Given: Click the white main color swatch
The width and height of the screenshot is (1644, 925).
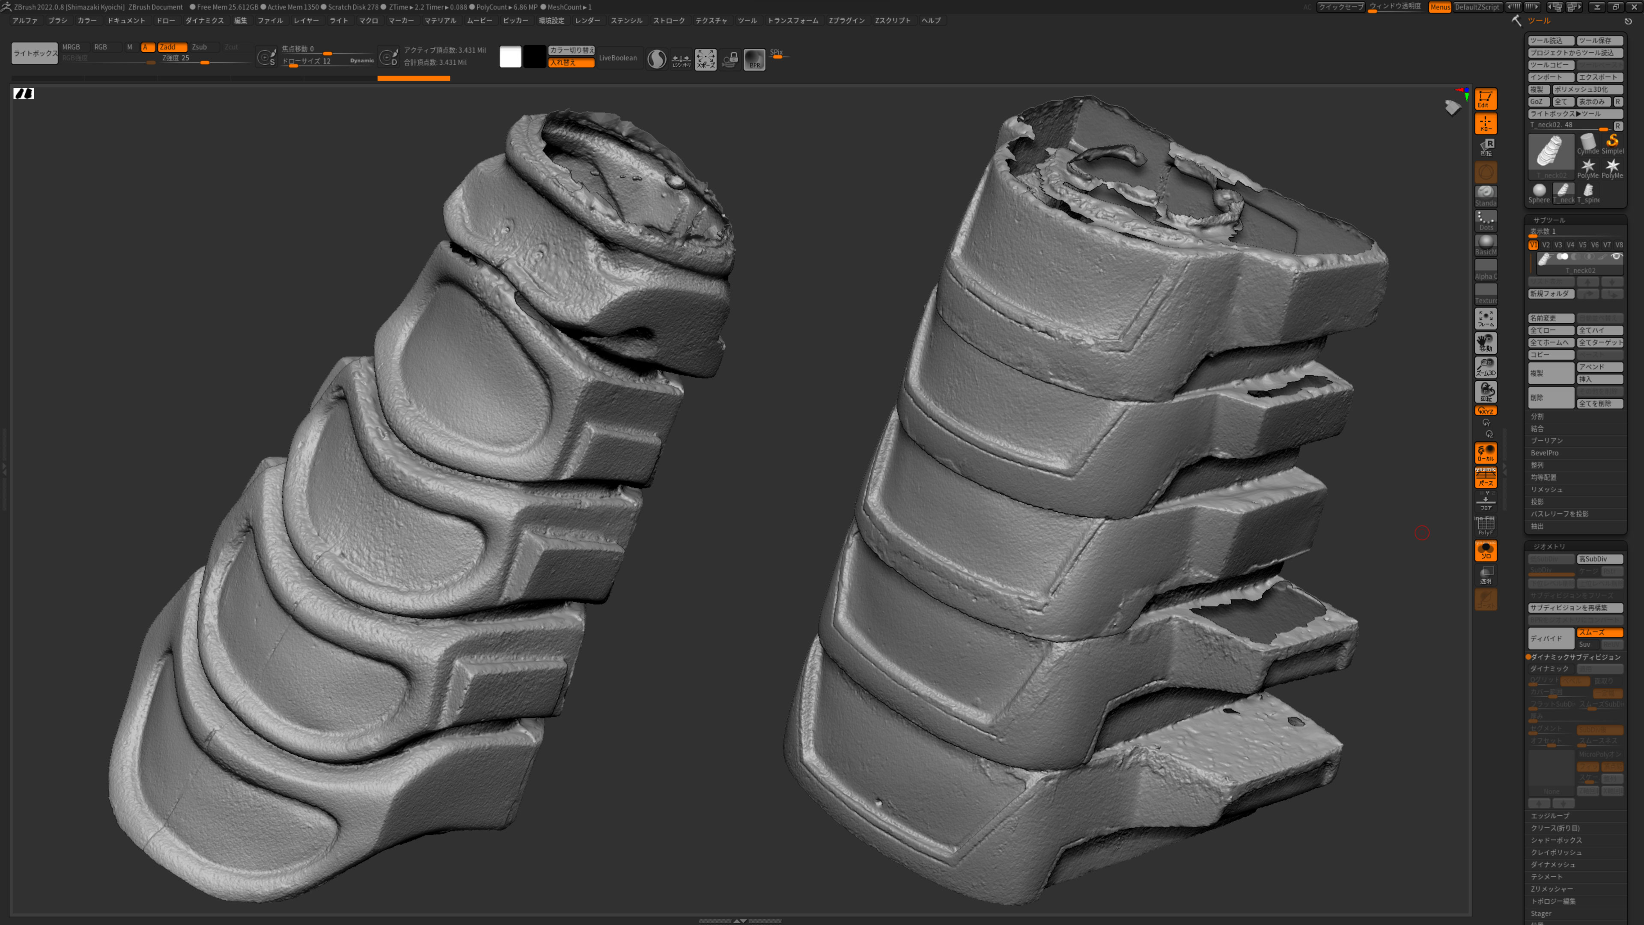Looking at the screenshot, I should [510, 57].
